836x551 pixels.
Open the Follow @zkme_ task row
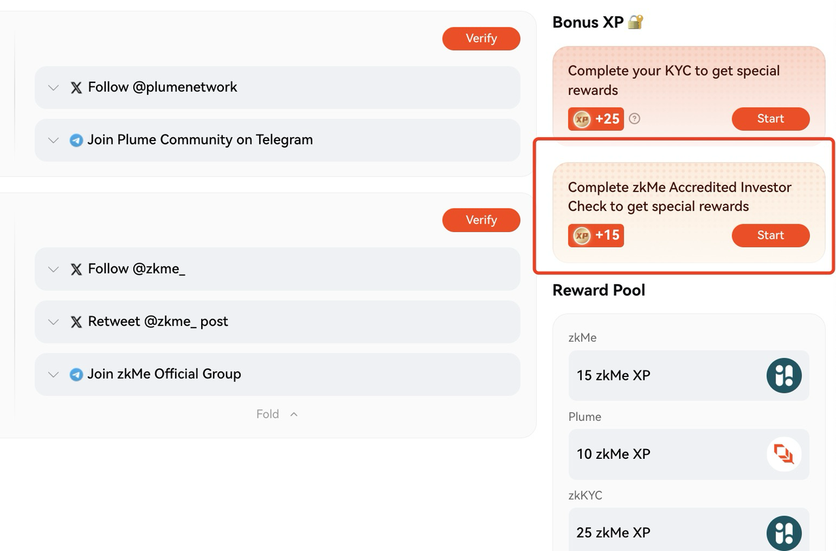(x=278, y=269)
